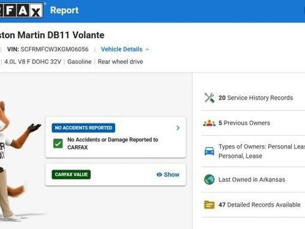Click the wrench service history icon
Viewport: 305px width, 229px height.
coord(209,98)
